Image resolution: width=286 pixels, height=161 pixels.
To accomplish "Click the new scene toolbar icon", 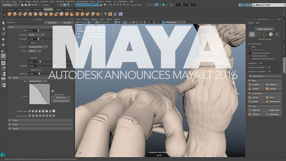I will (x=22, y=5).
